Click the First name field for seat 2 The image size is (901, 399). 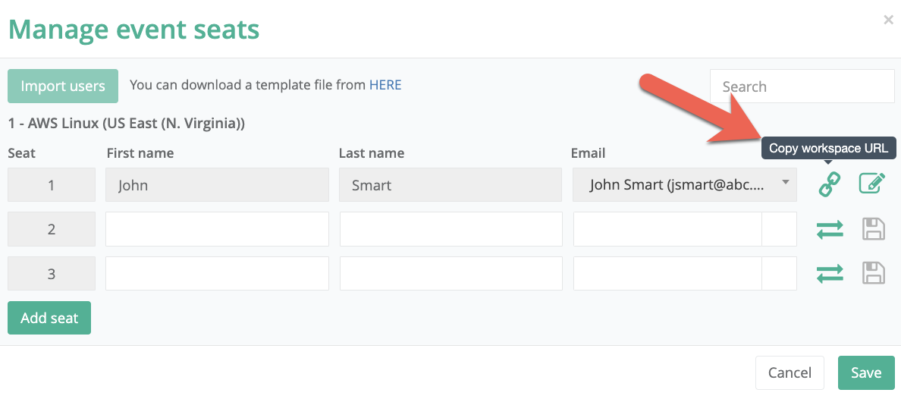coord(217,229)
